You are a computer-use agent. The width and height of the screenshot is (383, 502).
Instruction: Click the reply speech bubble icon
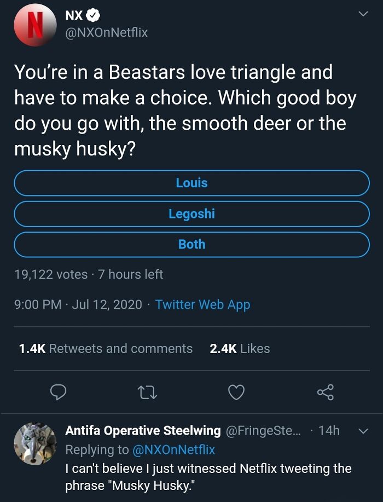(x=58, y=391)
